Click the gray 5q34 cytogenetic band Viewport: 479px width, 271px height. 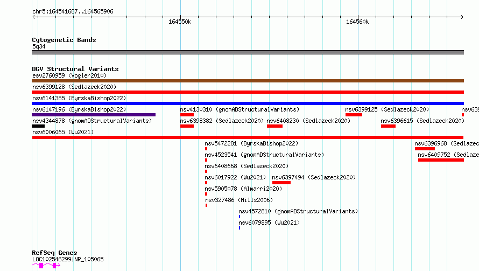pyautogui.click(x=248, y=52)
